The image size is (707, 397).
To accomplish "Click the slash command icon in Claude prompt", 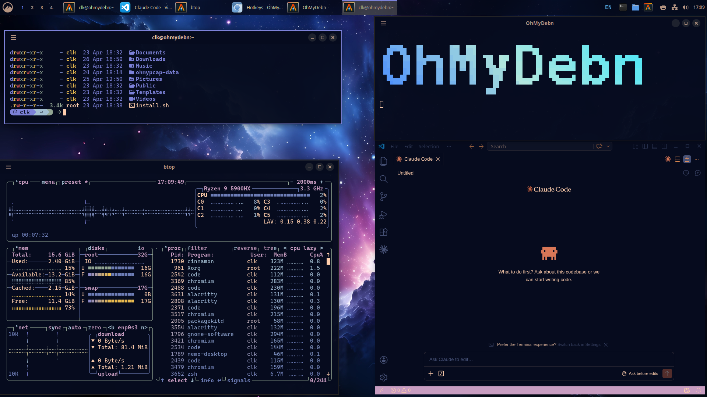I will 441,373.
